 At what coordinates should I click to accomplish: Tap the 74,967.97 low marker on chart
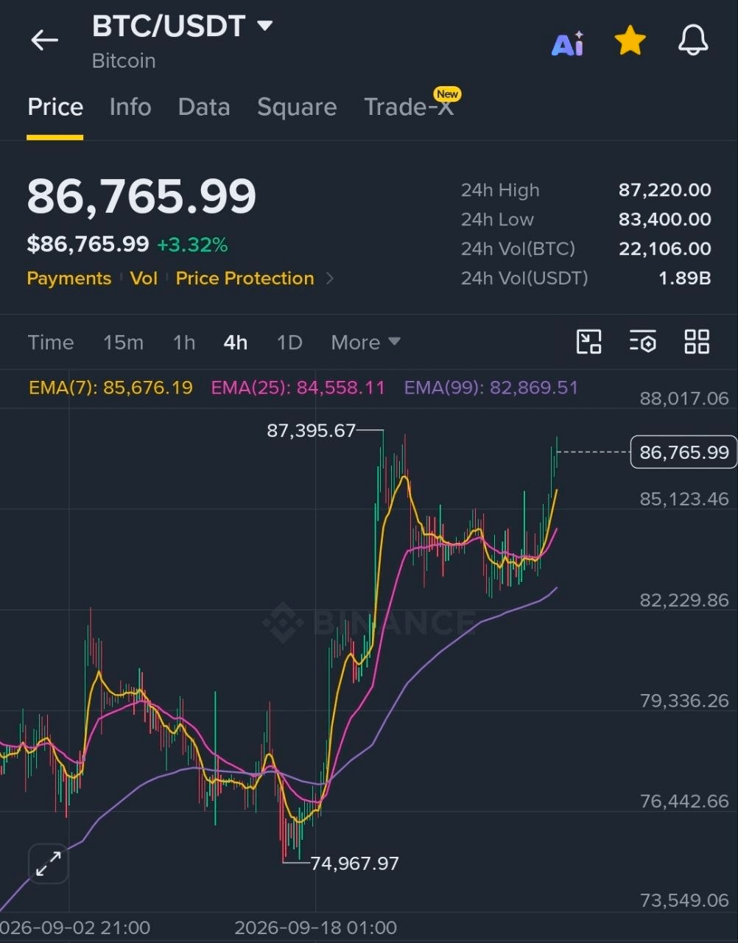(x=355, y=863)
